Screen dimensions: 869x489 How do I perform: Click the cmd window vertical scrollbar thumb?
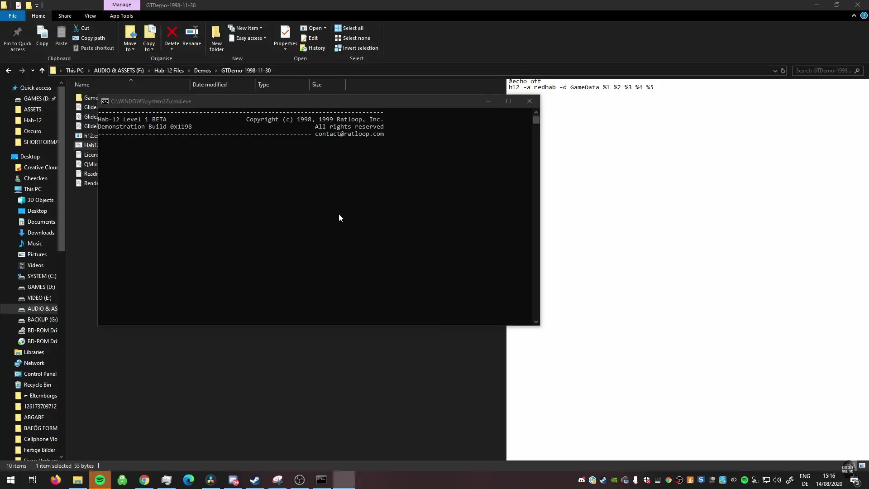pos(536,120)
